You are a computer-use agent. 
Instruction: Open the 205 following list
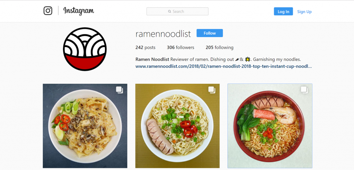point(220,47)
